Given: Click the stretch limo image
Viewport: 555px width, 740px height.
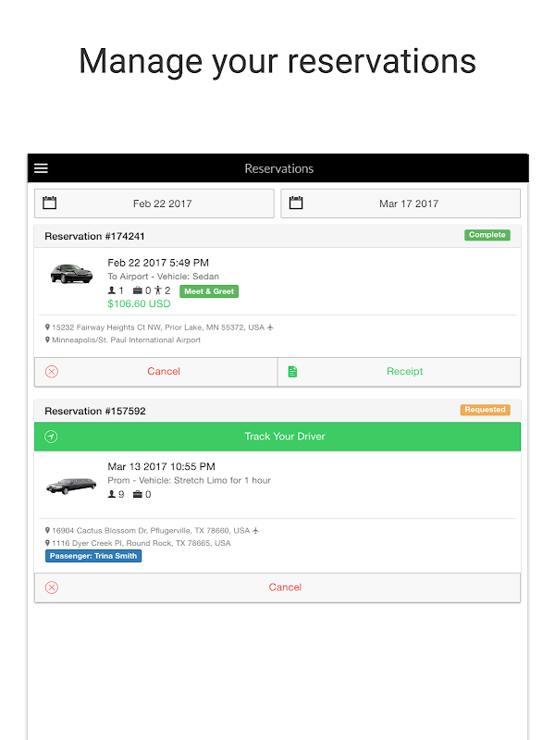Looking at the screenshot, I should click(x=71, y=484).
